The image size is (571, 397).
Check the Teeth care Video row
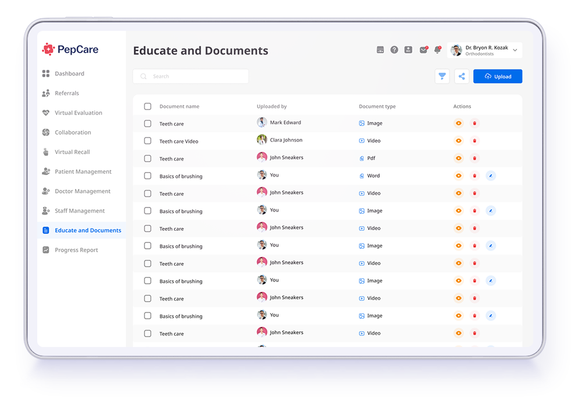pos(148,141)
